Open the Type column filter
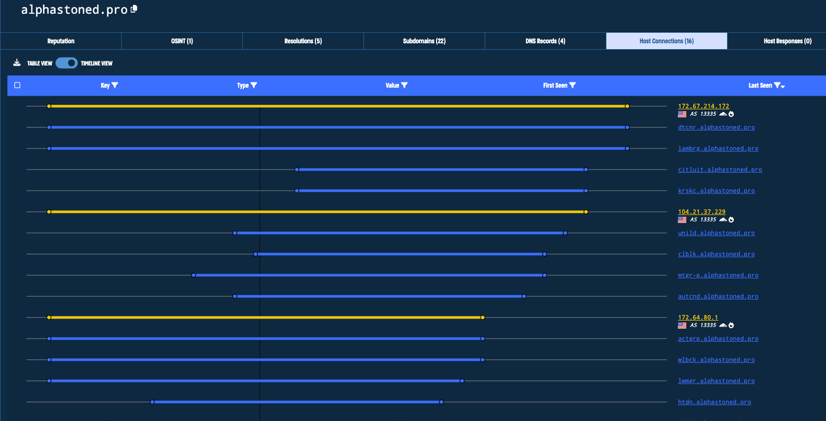Screen dimensions: 826x421 click(x=254, y=86)
